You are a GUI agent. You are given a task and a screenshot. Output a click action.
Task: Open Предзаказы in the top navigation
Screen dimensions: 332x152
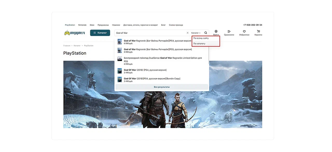tap(103, 25)
